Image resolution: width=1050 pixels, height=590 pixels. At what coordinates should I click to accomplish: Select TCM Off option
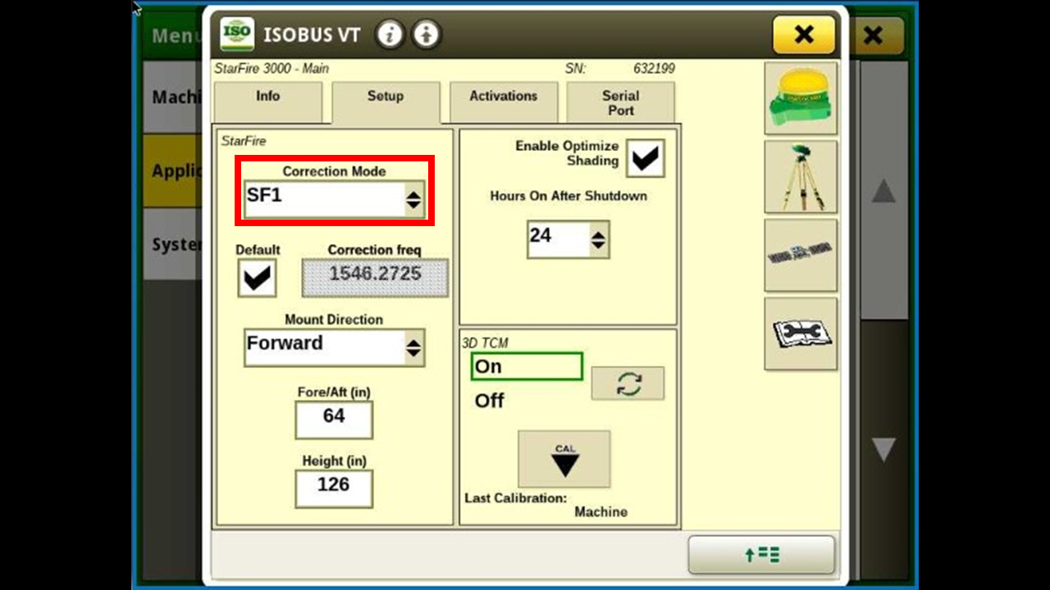490,401
